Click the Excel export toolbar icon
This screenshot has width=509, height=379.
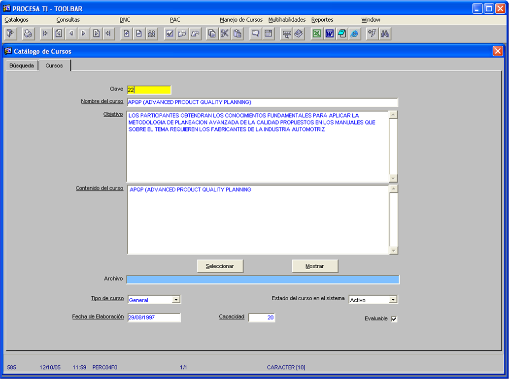(x=317, y=33)
